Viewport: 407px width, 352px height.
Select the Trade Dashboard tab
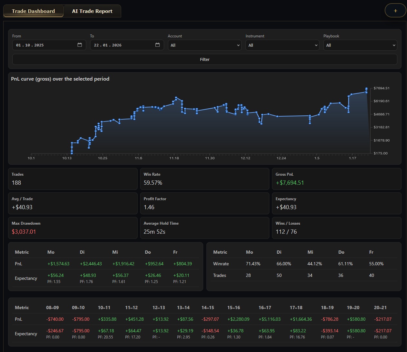click(x=33, y=11)
